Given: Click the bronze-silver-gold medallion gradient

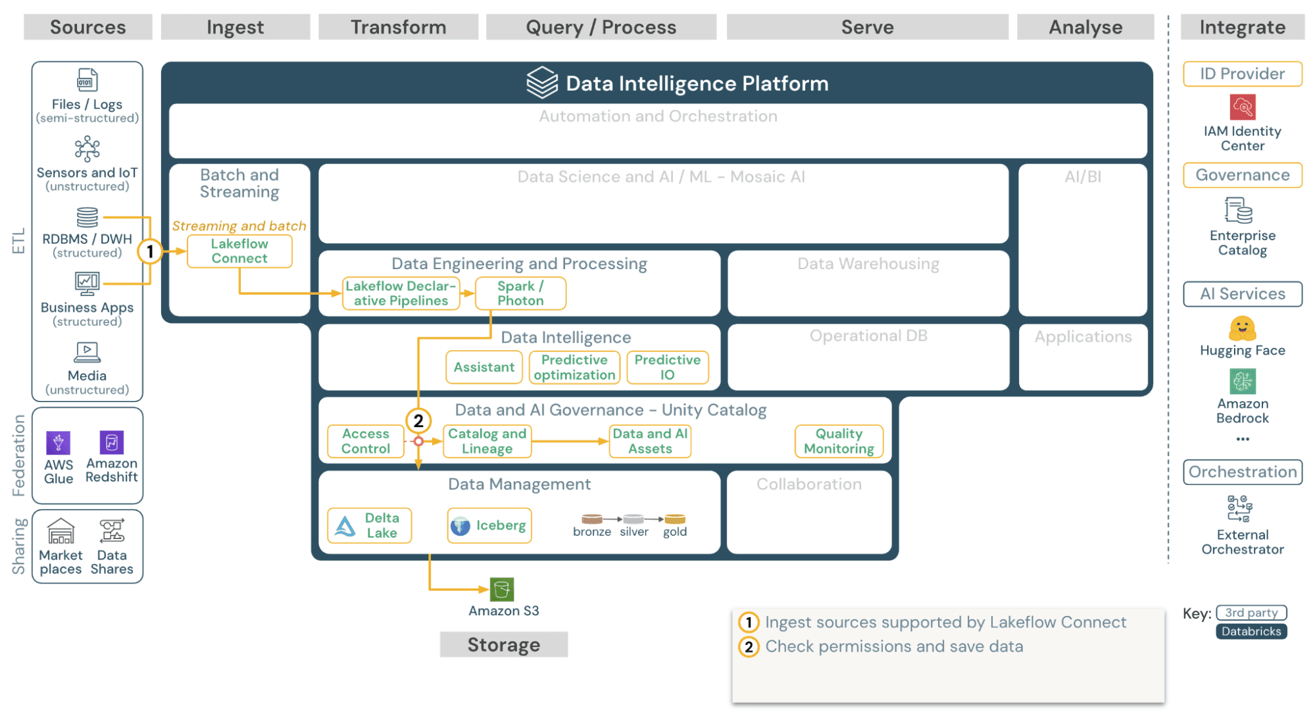Looking at the screenshot, I should (633, 520).
